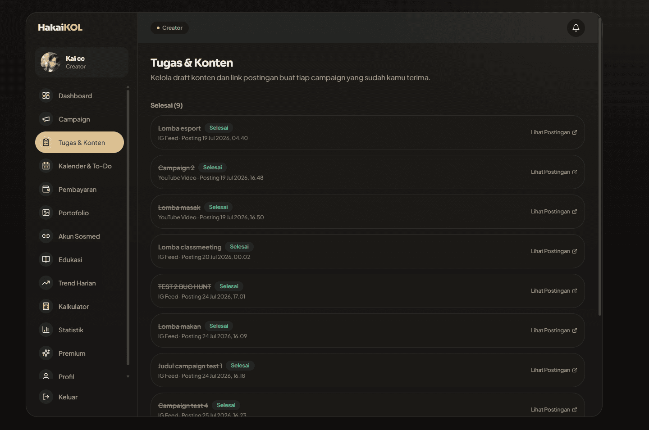This screenshot has width=649, height=430.
Task: Click the main content vertical scrollbar
Action: click(600, 167)
